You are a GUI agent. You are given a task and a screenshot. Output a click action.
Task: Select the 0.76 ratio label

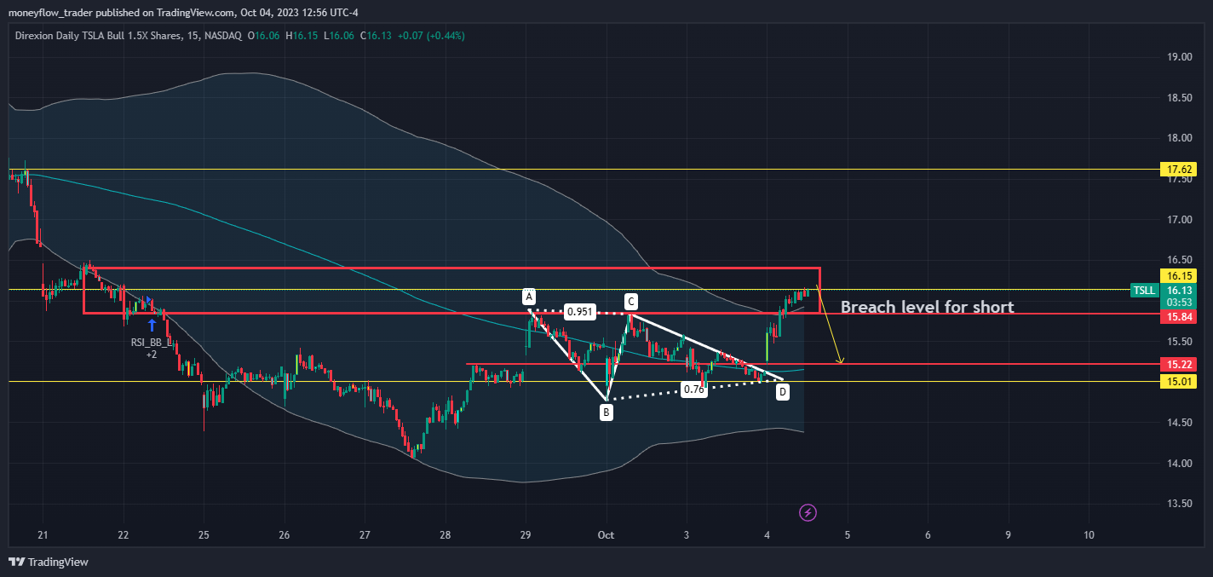point(693,389)
